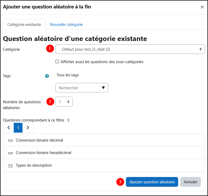Close the dialog with the X icon
This screenshot has width=208, height=196.
202,7
